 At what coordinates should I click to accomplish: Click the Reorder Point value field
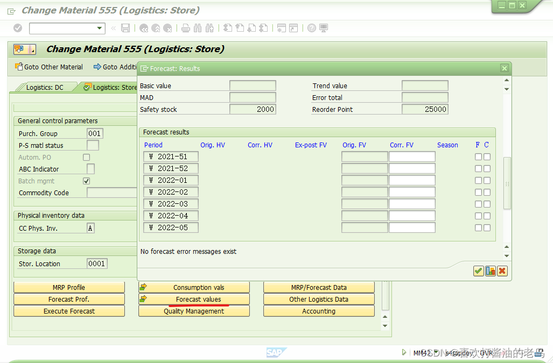coord(425,109)
